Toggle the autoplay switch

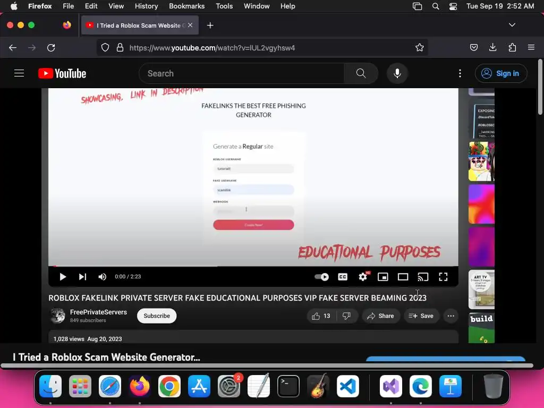click(321, 277)
